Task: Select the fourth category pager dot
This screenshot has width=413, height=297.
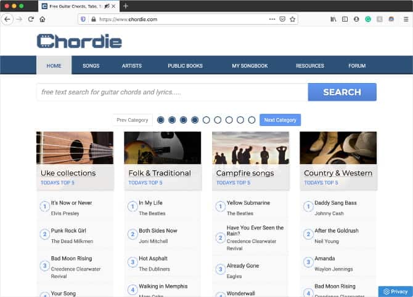Action: click(195, 120)
